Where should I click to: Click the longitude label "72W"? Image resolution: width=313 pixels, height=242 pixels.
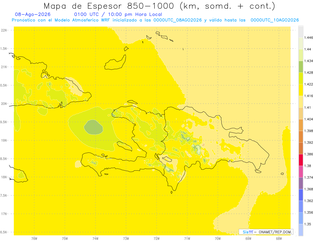tap(156, 239)
